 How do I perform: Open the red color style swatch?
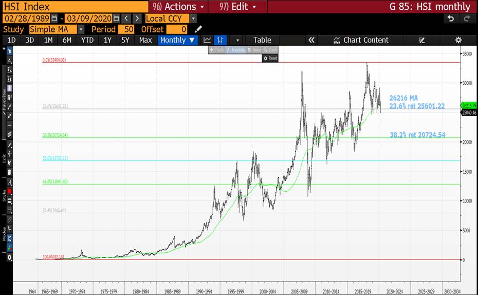pyautogui.click(x=9, y=191)
